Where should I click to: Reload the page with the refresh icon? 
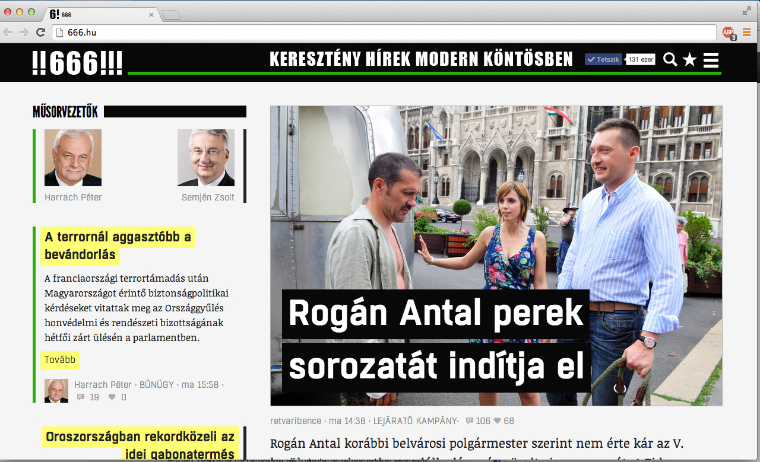click(x=40, y=33)
